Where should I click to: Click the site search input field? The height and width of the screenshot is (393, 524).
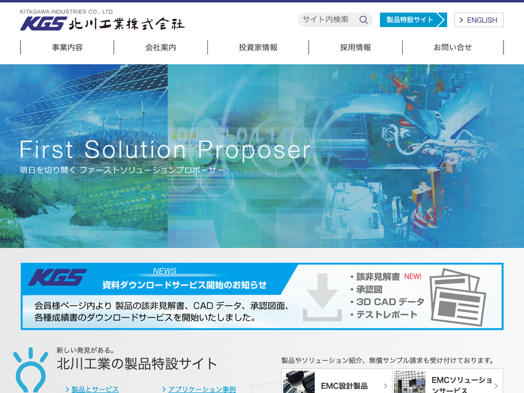point(327,20)
